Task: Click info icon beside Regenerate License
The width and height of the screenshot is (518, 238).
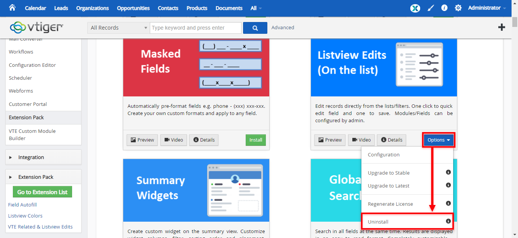Action: pyautogui.click(x=448, y=203)
